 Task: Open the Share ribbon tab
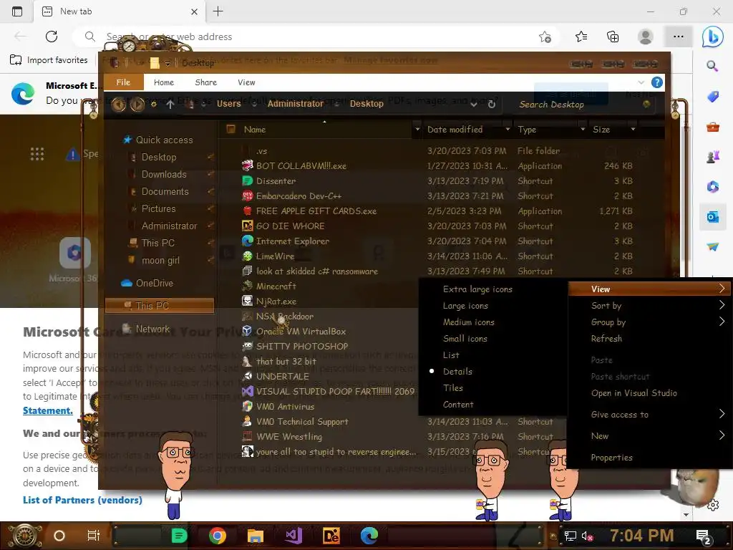[205, 82]
